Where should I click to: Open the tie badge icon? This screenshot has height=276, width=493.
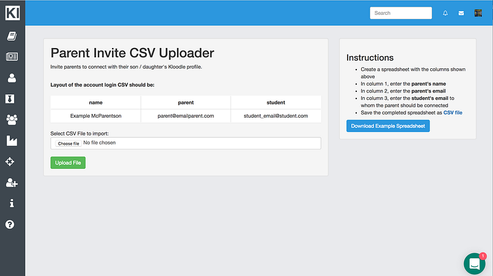tap(10, 99)
